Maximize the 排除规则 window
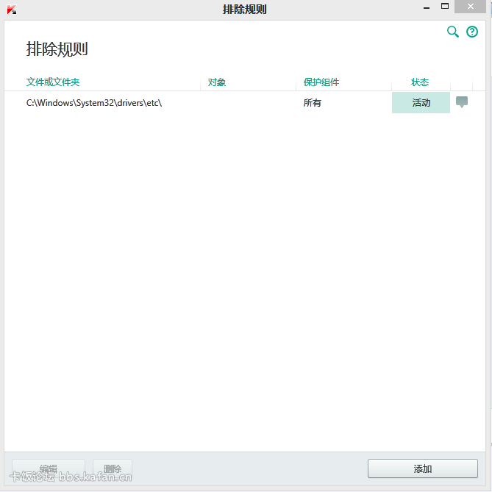Screen dimensions: 492x492 [x=445, y=7]
